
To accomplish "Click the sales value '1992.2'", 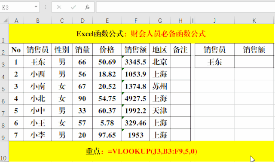I will [136, 110].
